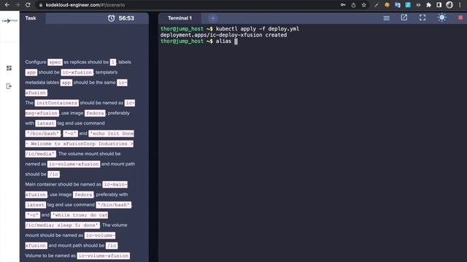Open the terminal hamburger menu
The height and width of the screenshot is (262, 467).
tap(386, 18)
